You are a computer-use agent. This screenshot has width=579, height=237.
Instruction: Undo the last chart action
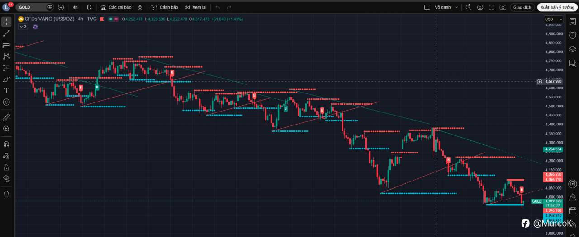[x=218, y=7]
